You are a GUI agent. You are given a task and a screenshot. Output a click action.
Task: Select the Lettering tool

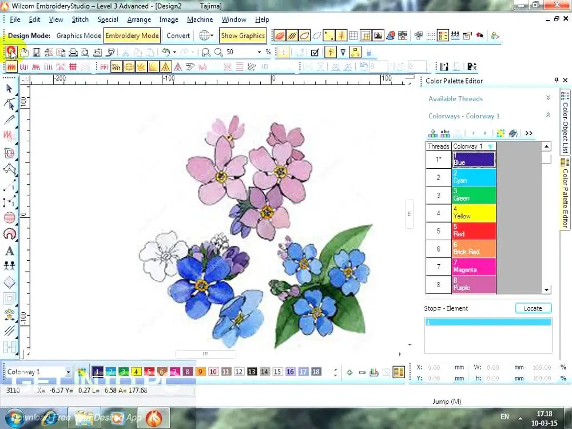(9, 251)
